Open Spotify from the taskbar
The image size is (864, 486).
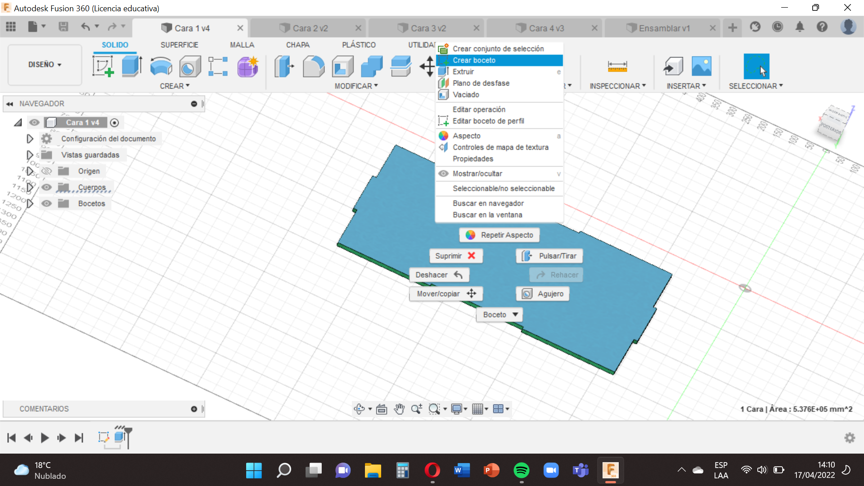click(x=521, y=470)
